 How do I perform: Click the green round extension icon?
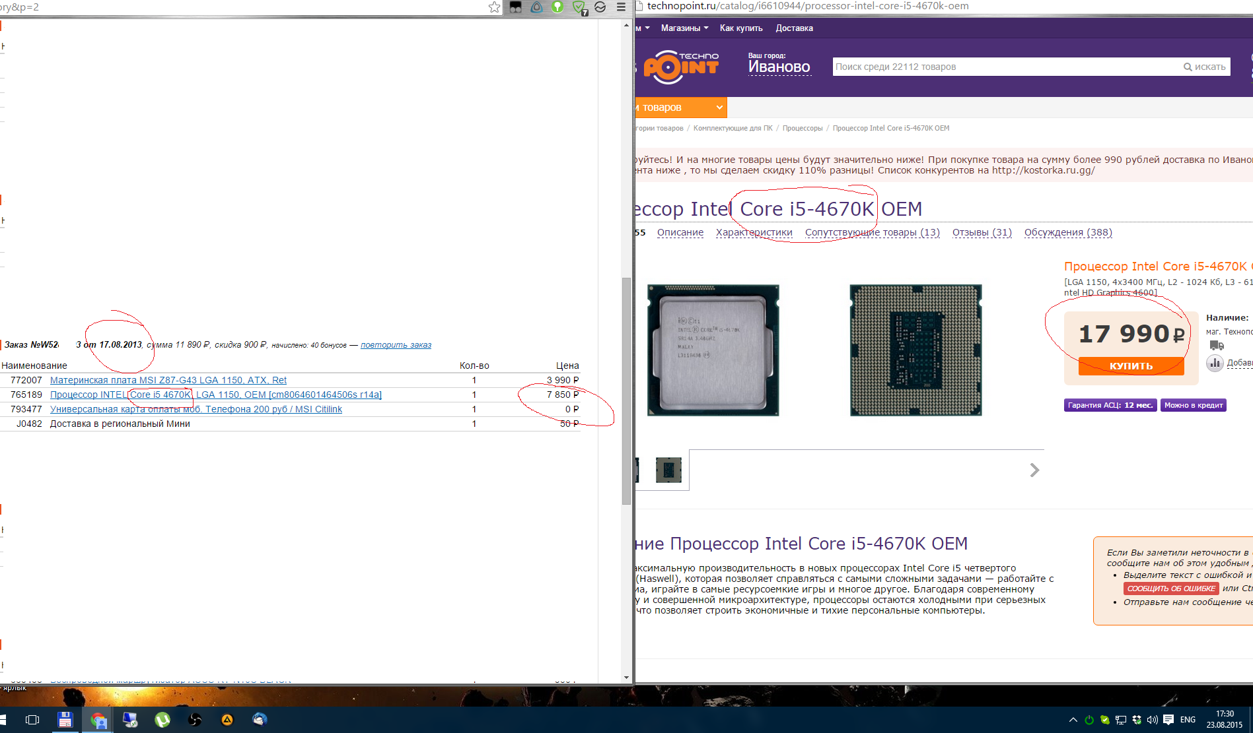(558, 7)
